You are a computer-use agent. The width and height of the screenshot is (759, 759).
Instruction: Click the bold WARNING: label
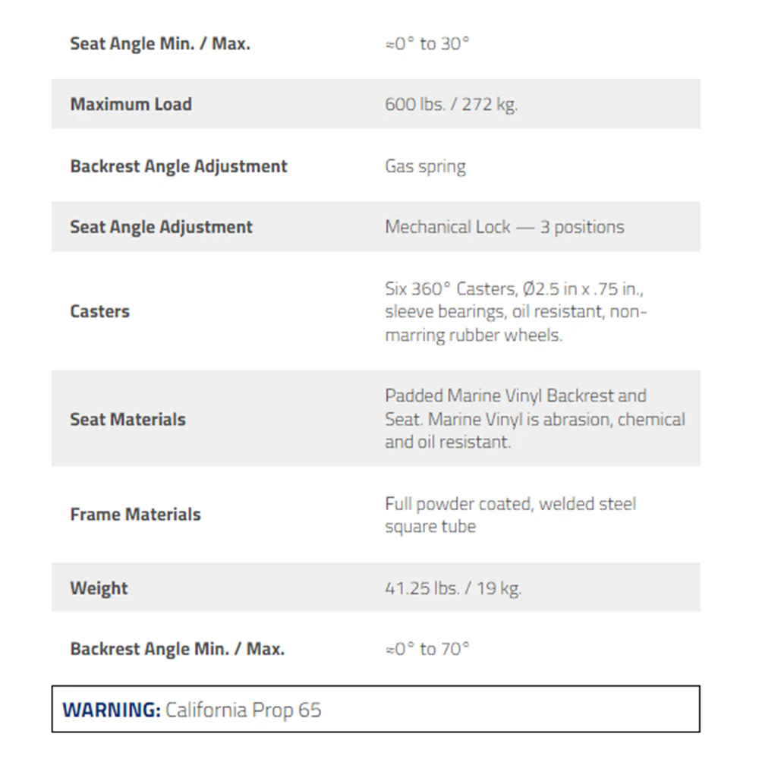pos(112,710)
